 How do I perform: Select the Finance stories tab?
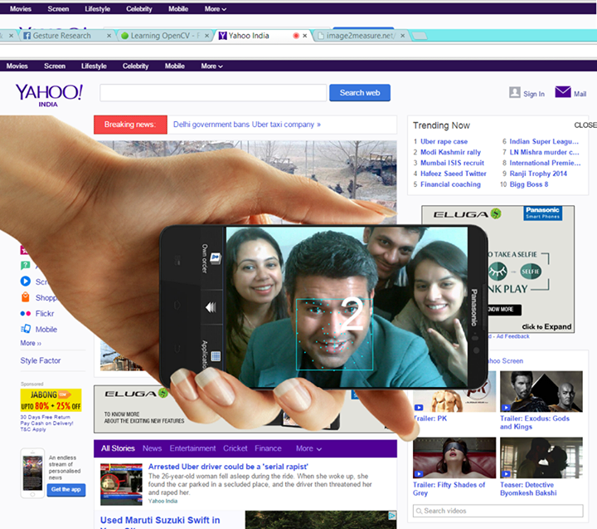[x=268, y=448]
